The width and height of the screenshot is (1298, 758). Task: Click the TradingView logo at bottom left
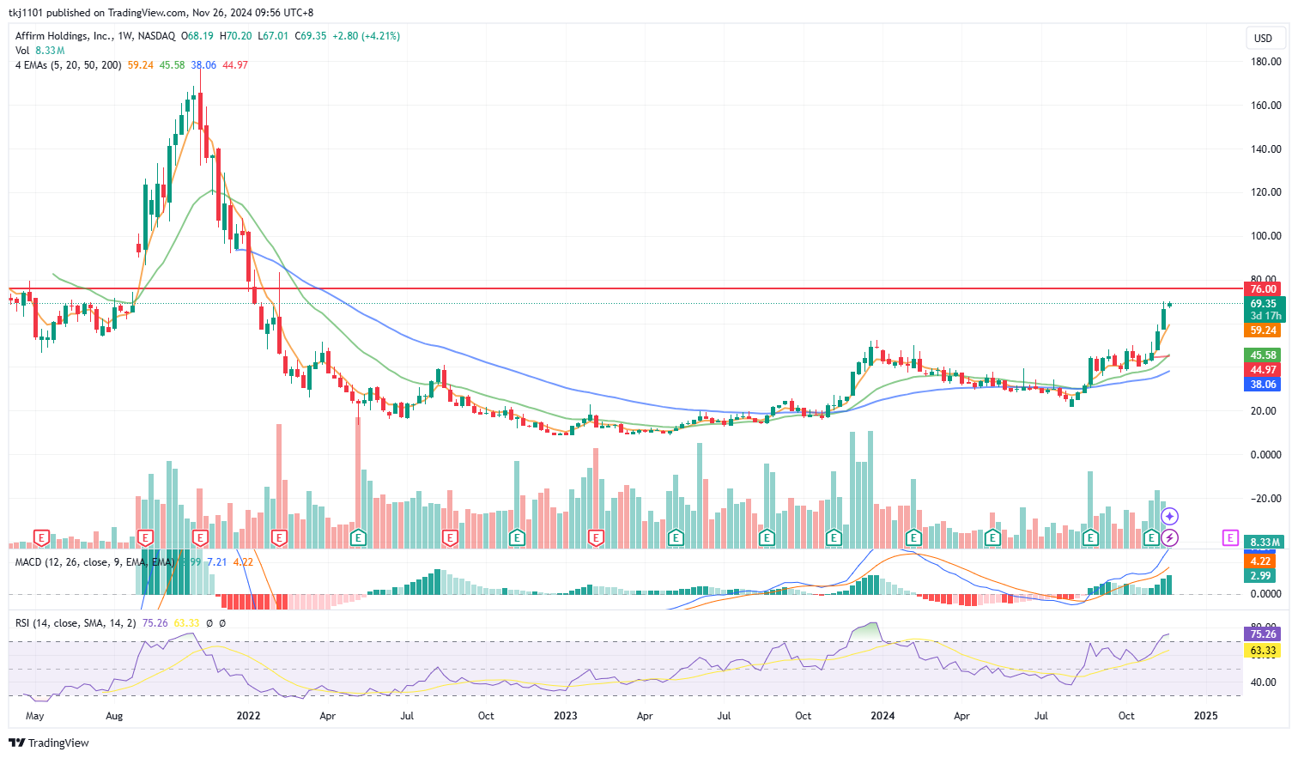49,743
